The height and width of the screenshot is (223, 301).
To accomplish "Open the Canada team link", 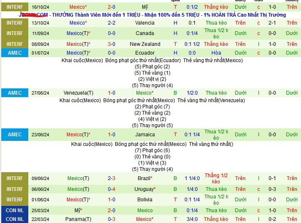I will tap(144, 33).
